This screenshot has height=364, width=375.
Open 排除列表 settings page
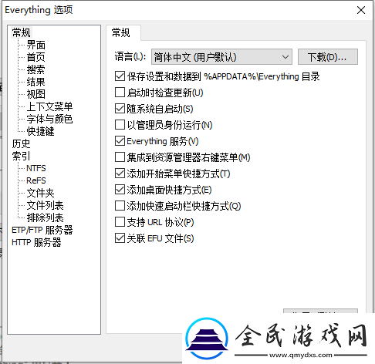click(x=46, y=217)
